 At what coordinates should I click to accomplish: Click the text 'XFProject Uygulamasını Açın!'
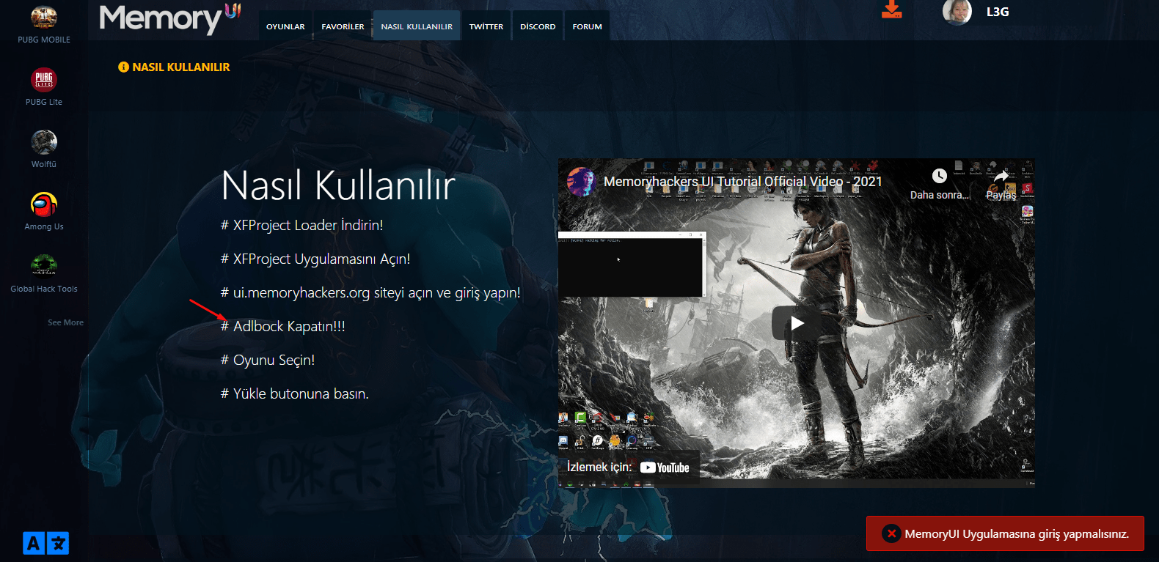coord(321,259)
